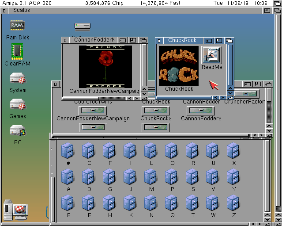Open the Ram Disk icon
This screenshot has height=226, width=282.
coord(17,26)
